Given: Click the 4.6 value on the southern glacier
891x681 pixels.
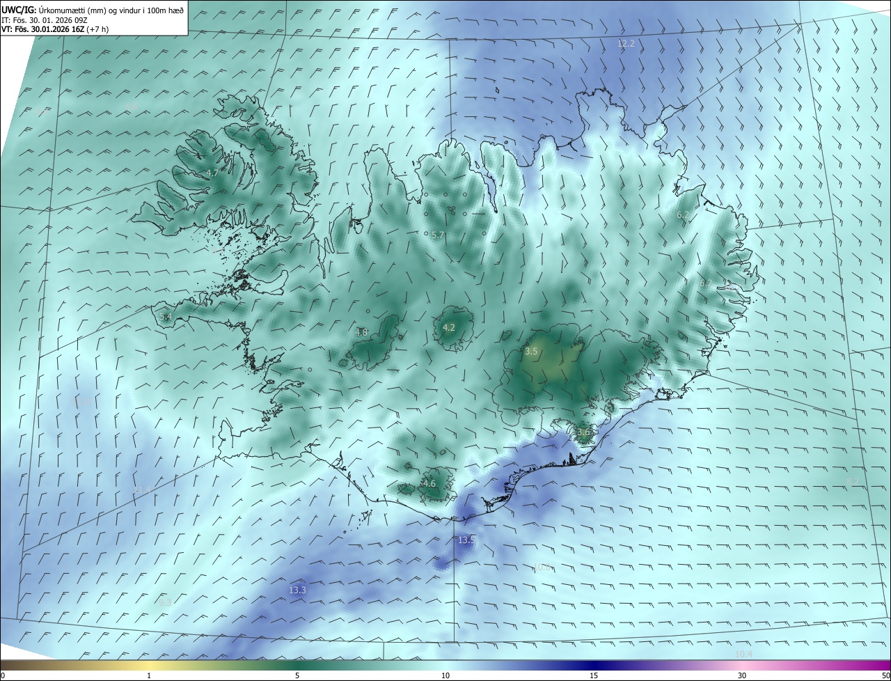Looking at the screenshot, I should (429, 483).
